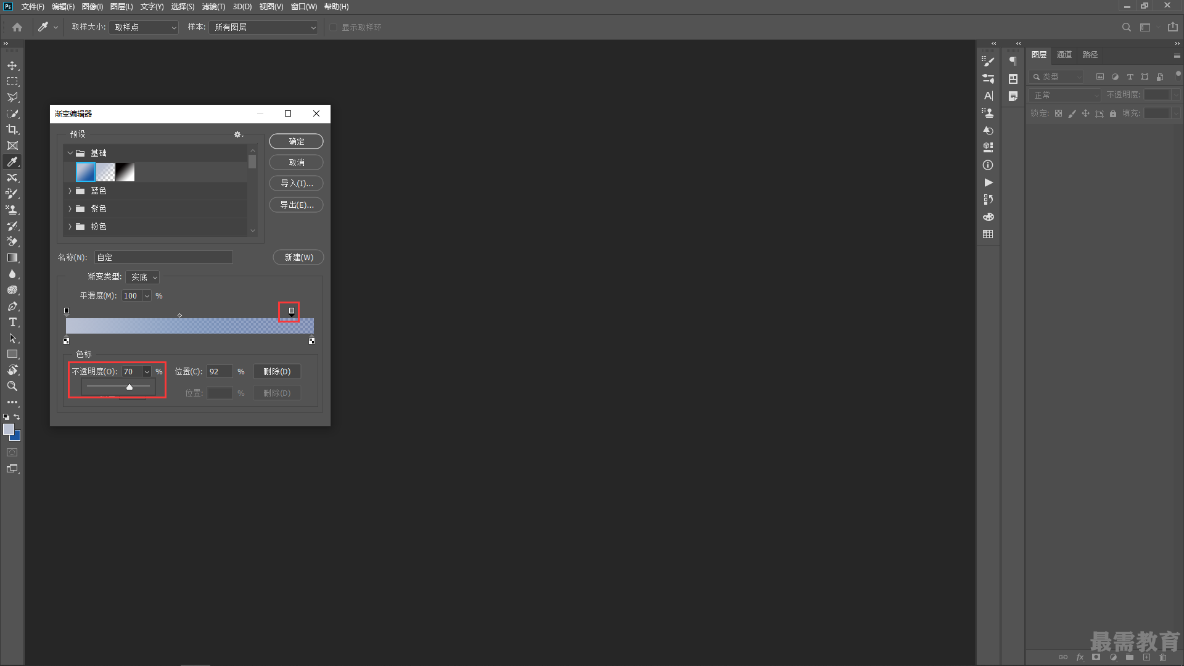
Task: Select the Zoom tool
Action: pos(12,386)
